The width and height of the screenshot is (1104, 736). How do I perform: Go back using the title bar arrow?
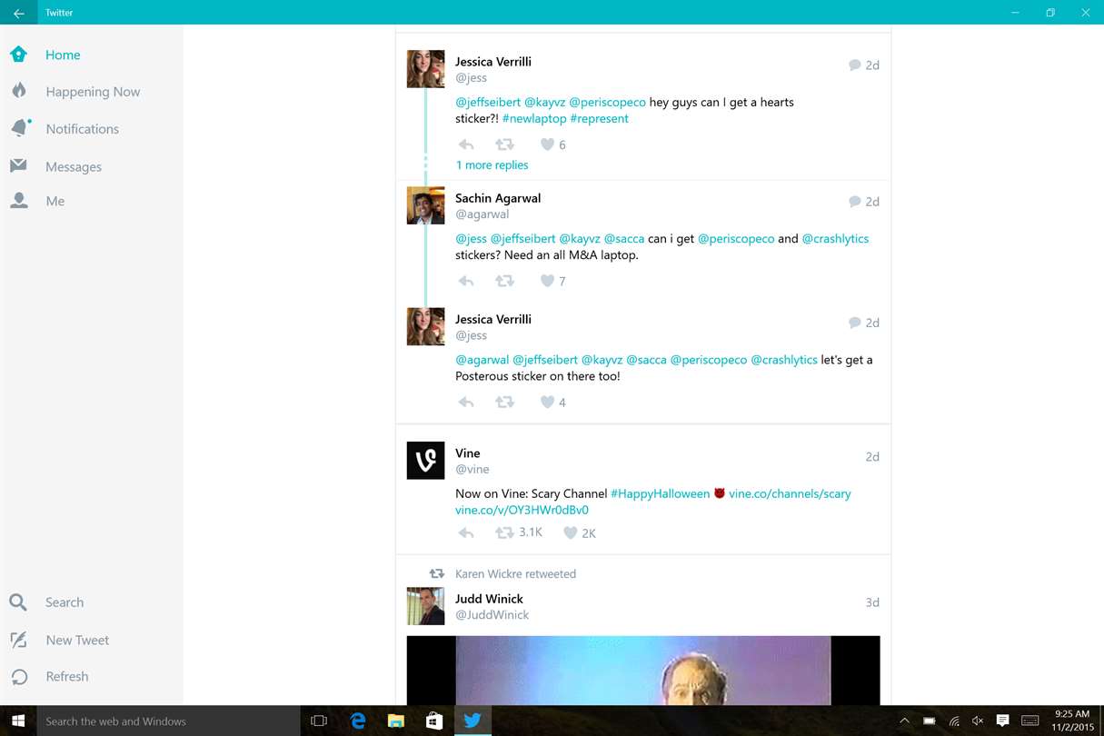point(18,13)
